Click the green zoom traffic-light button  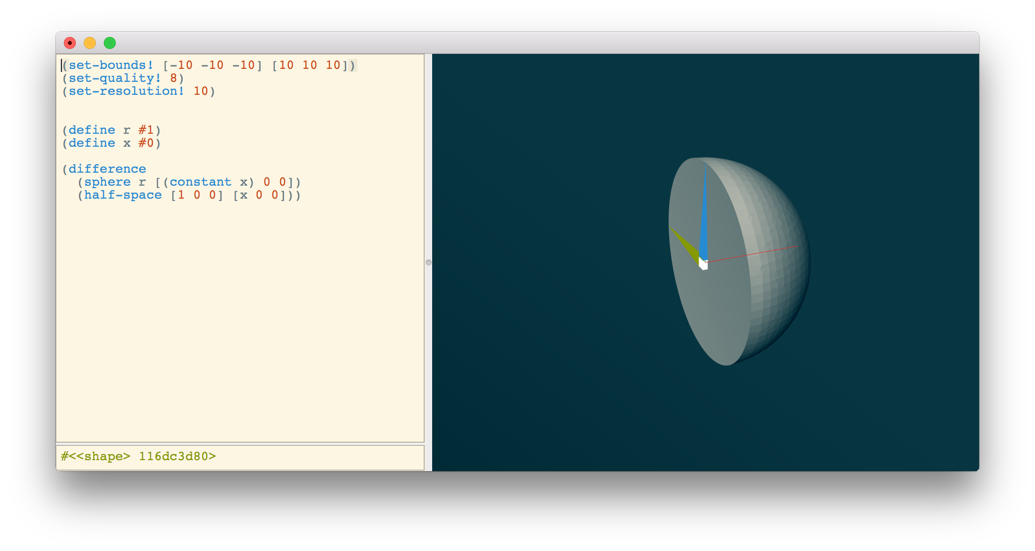pyautogui.click(x=109, y=43)
